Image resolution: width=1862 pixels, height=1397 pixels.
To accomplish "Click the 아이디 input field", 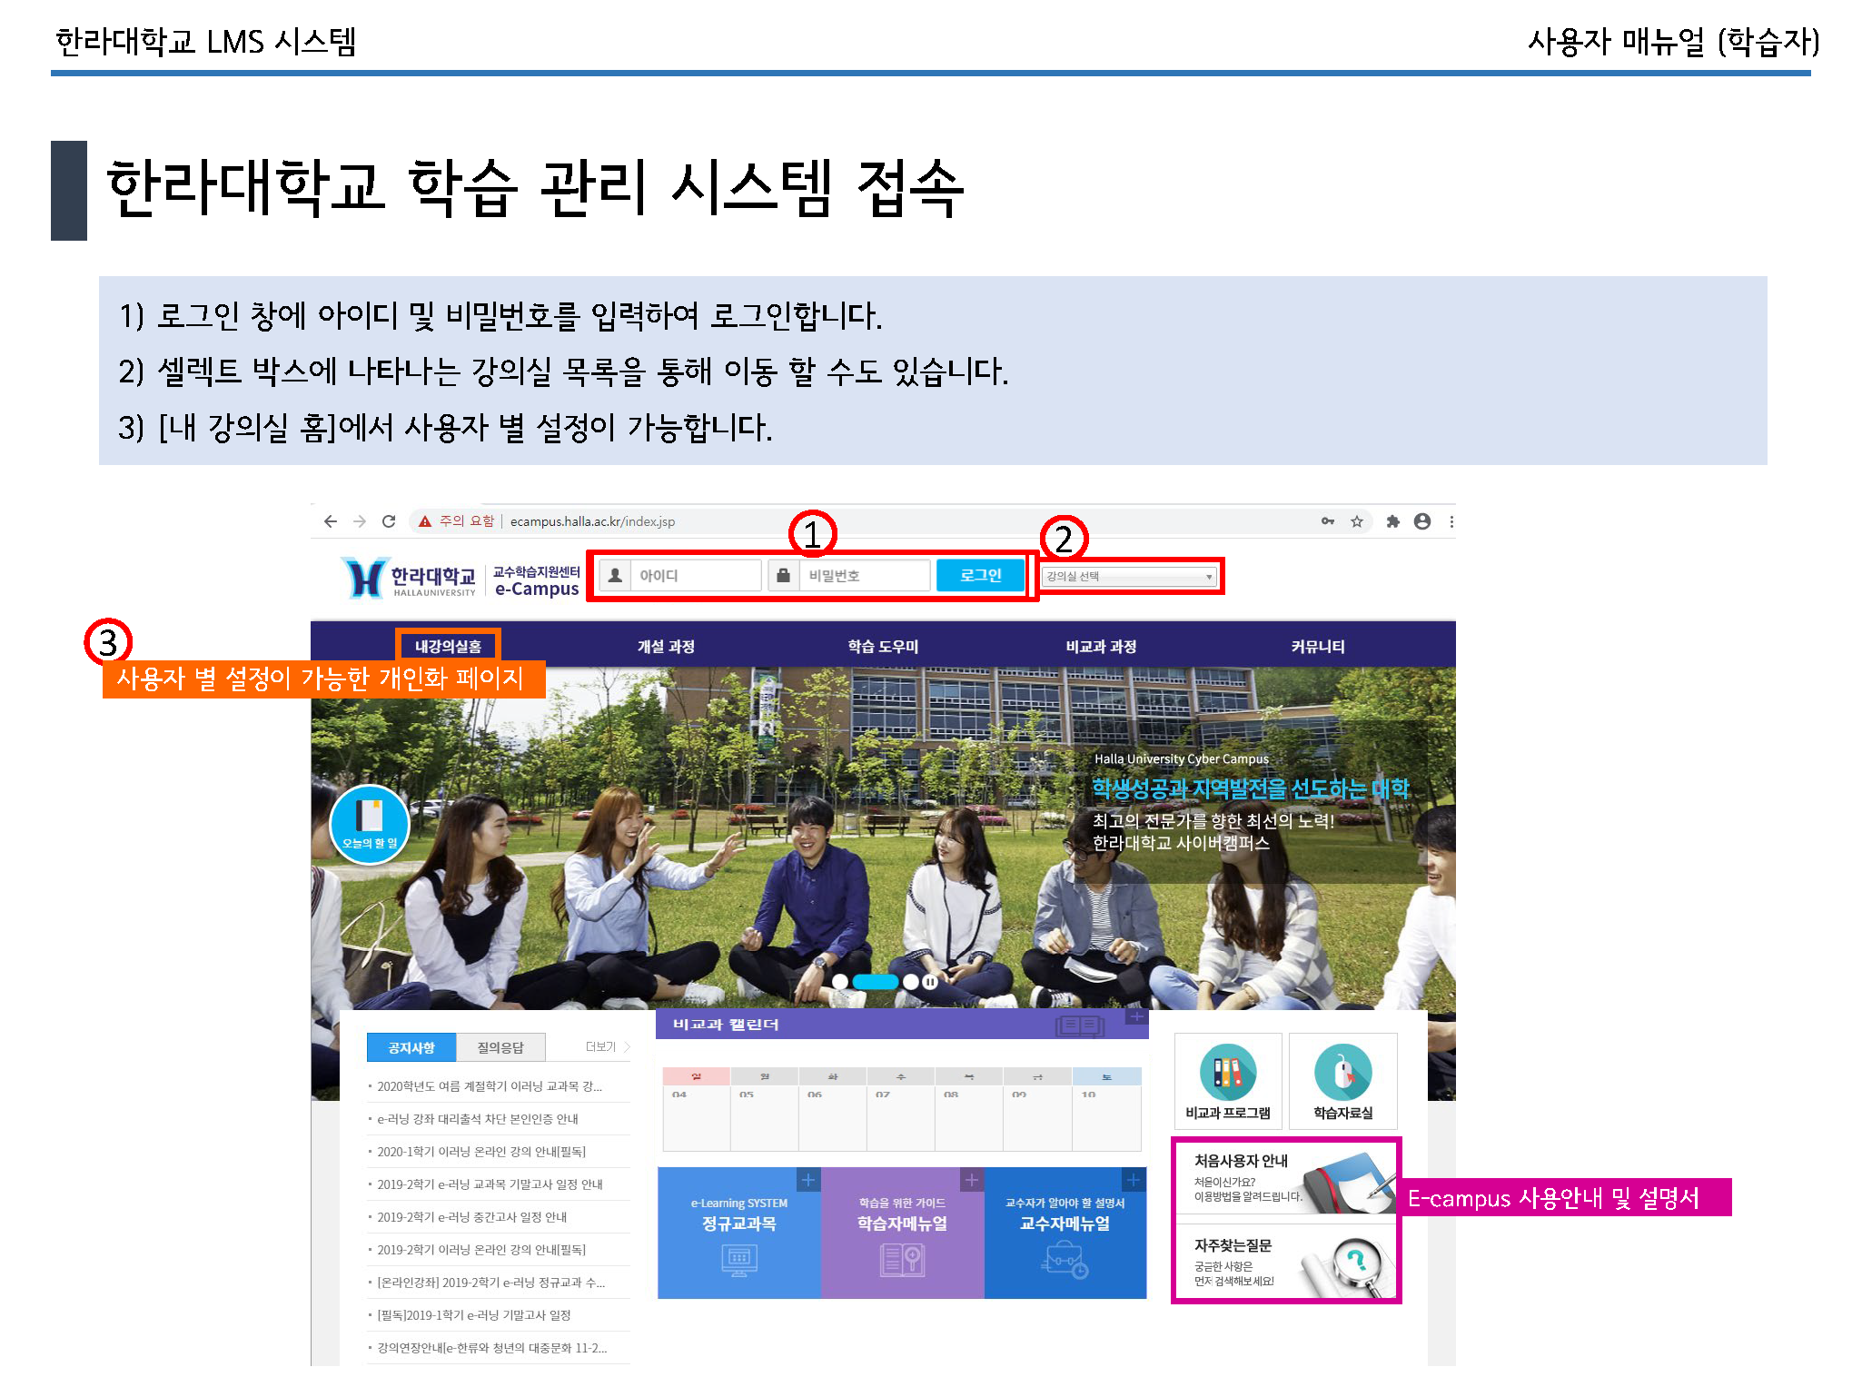I will (x=695, y=576).
